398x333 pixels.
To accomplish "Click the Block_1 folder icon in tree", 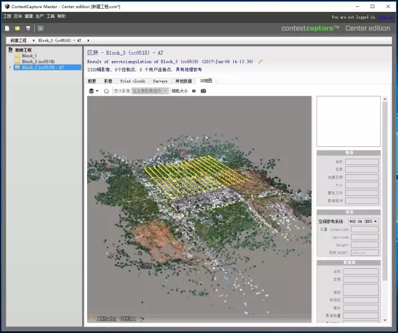I will point(17,56).
